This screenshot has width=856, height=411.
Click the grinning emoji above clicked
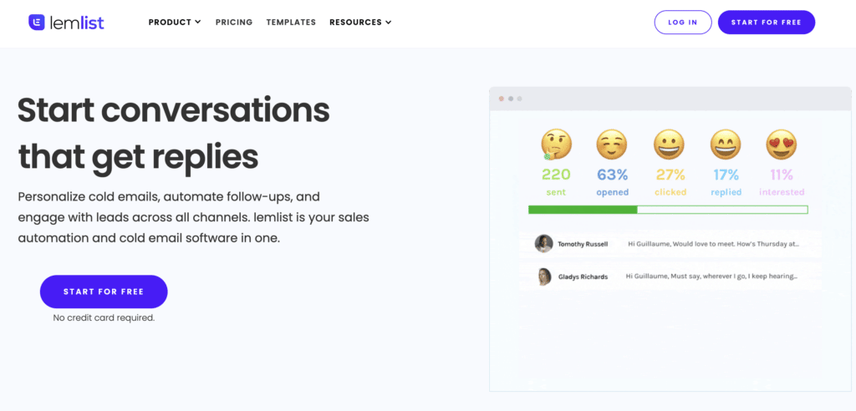point(669,145)
